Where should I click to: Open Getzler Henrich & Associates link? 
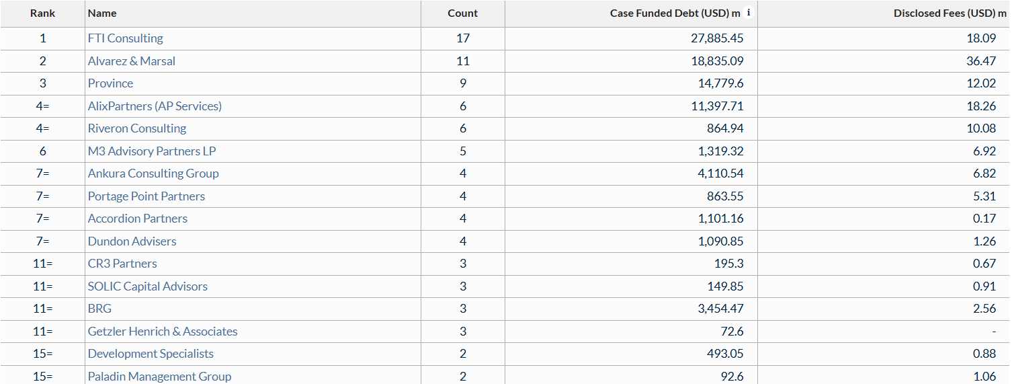pyautogui.click(x=163, y=332)
